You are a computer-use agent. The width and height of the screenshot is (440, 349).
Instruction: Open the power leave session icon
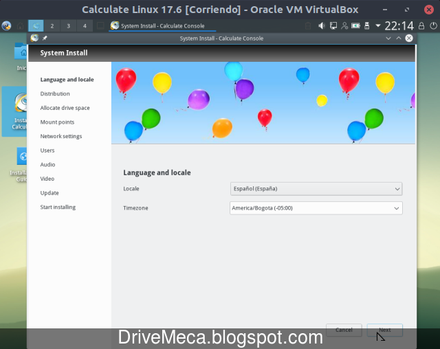[x=433, y=26]
